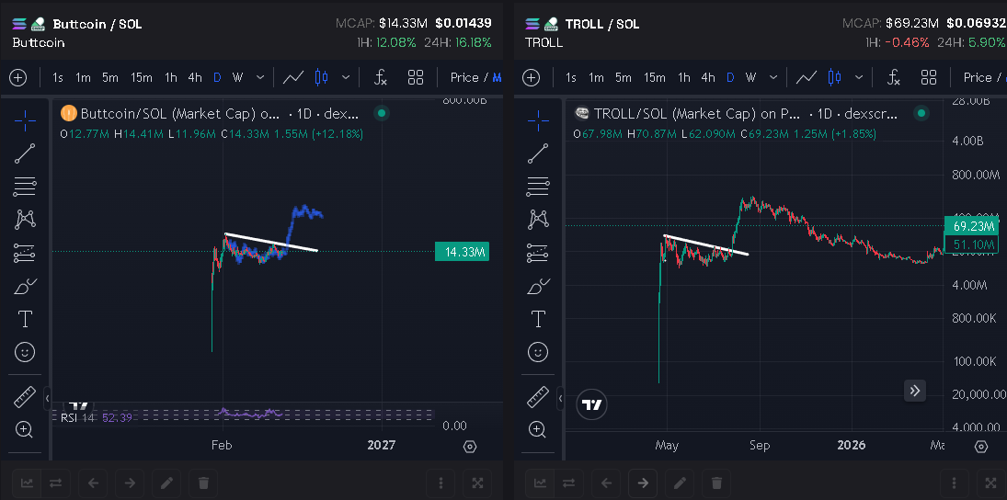Switch TROLL chart to line style
Screen dimensions: 1007x500
tap(807, 77)
